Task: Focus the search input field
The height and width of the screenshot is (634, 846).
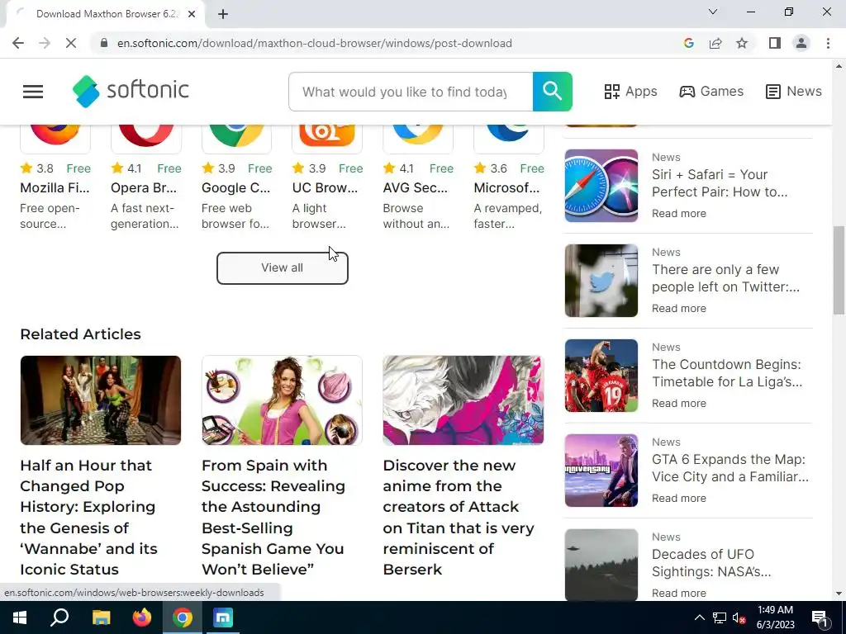Action: (x=411, y=92)
